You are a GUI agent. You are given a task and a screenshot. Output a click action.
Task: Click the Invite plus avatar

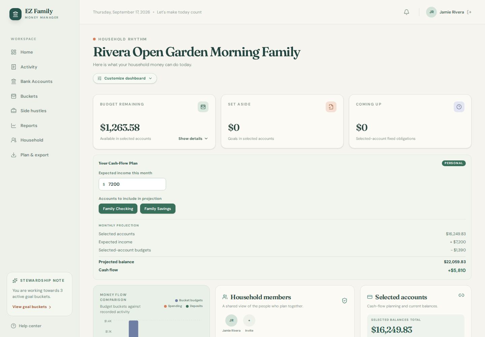(249, 320)
